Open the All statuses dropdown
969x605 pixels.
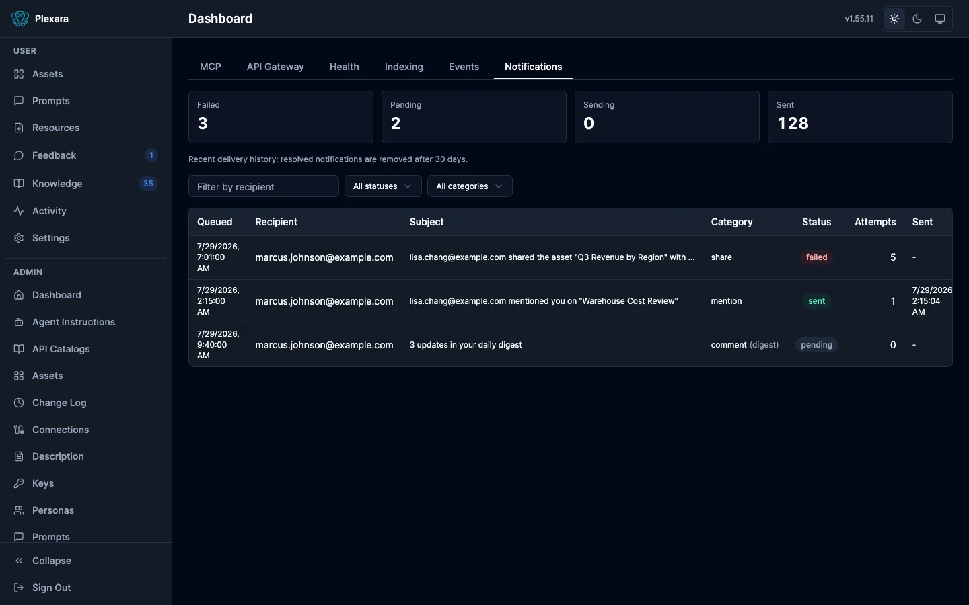point(383,186)
